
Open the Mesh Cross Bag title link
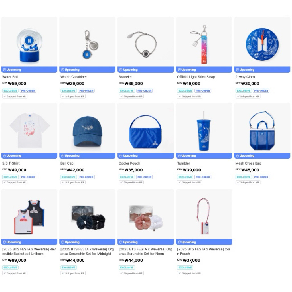tap(248, 163)
